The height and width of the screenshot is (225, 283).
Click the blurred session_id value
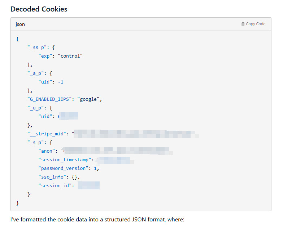point(88,186)
